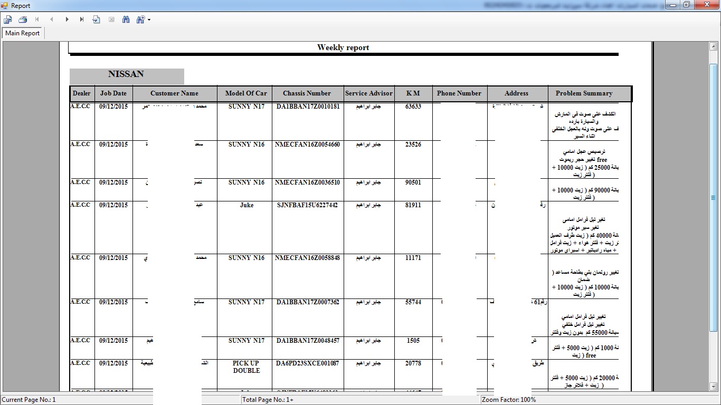Click the Go To Page icon

pyautogui.click(x=96, y=20)
